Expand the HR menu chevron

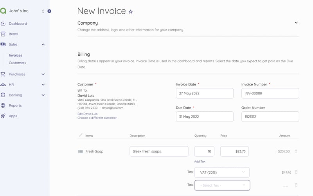tap(43, 85)
